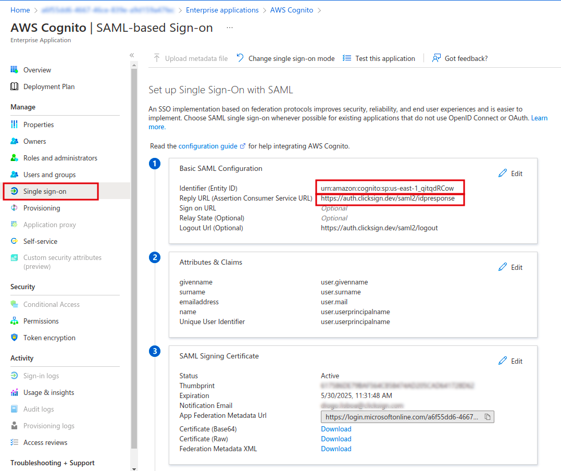Image resolution: width=561 pixels, height=471 pixels.
Task: Click the Properties bars icon
Action: click(x=14, y=124)
